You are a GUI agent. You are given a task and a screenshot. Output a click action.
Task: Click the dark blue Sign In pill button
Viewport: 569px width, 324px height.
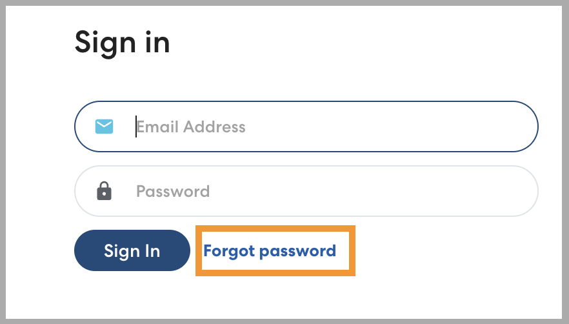[132, 250]
